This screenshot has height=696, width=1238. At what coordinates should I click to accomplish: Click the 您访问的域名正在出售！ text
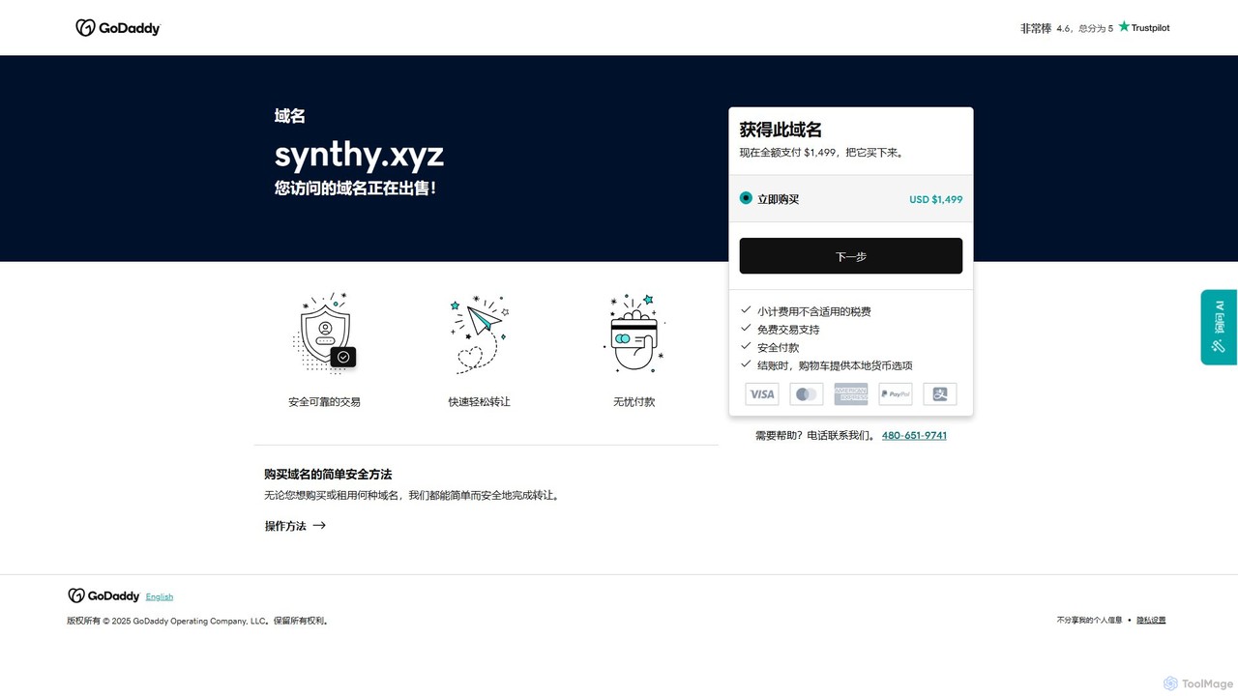pos(355,188)
